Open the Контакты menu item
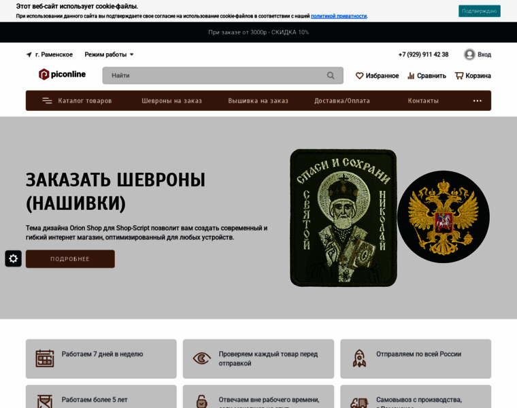The image size is (517, 408). tap(423, 101)
